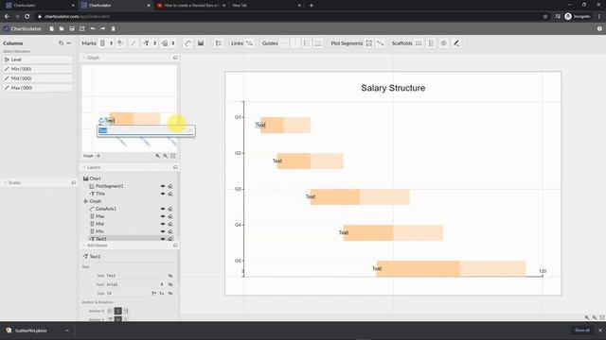Switch to the YouTube stacked bars tab
The image size is (606, 340).
191,6
